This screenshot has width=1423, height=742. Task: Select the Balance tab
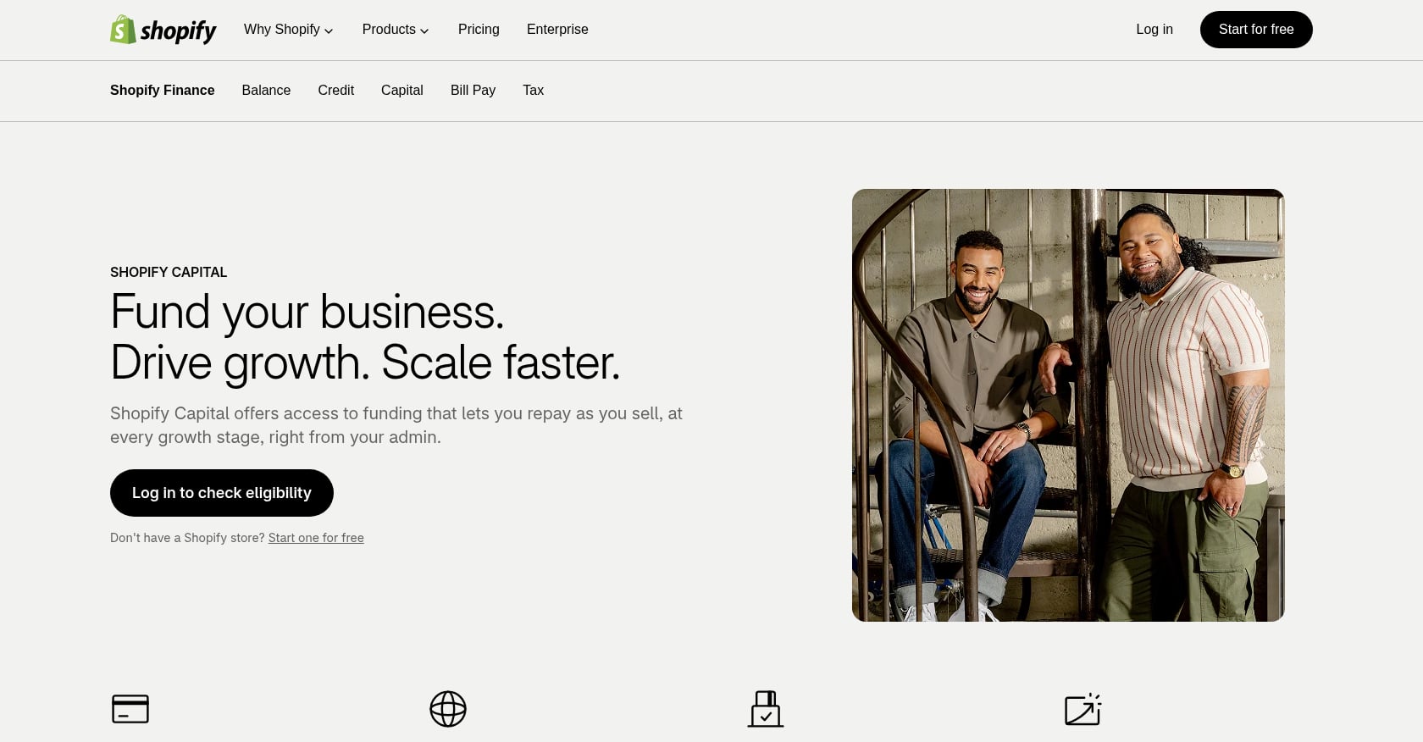click(x=266, y=91)
